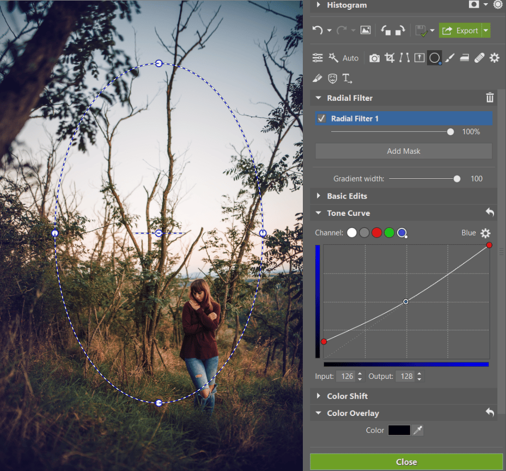Click the Save with checkmark icon

click(422, 31)
